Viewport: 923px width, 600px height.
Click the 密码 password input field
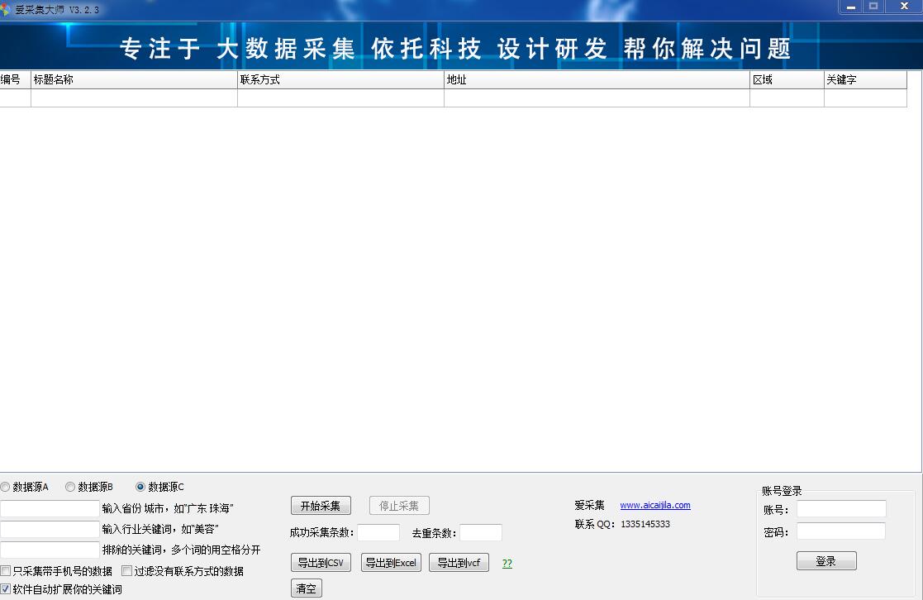tap(841, 531)
